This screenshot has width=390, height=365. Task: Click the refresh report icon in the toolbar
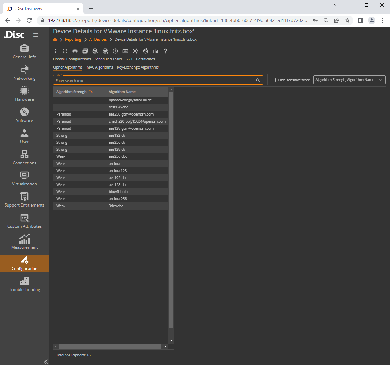click(x=65, y=51)
